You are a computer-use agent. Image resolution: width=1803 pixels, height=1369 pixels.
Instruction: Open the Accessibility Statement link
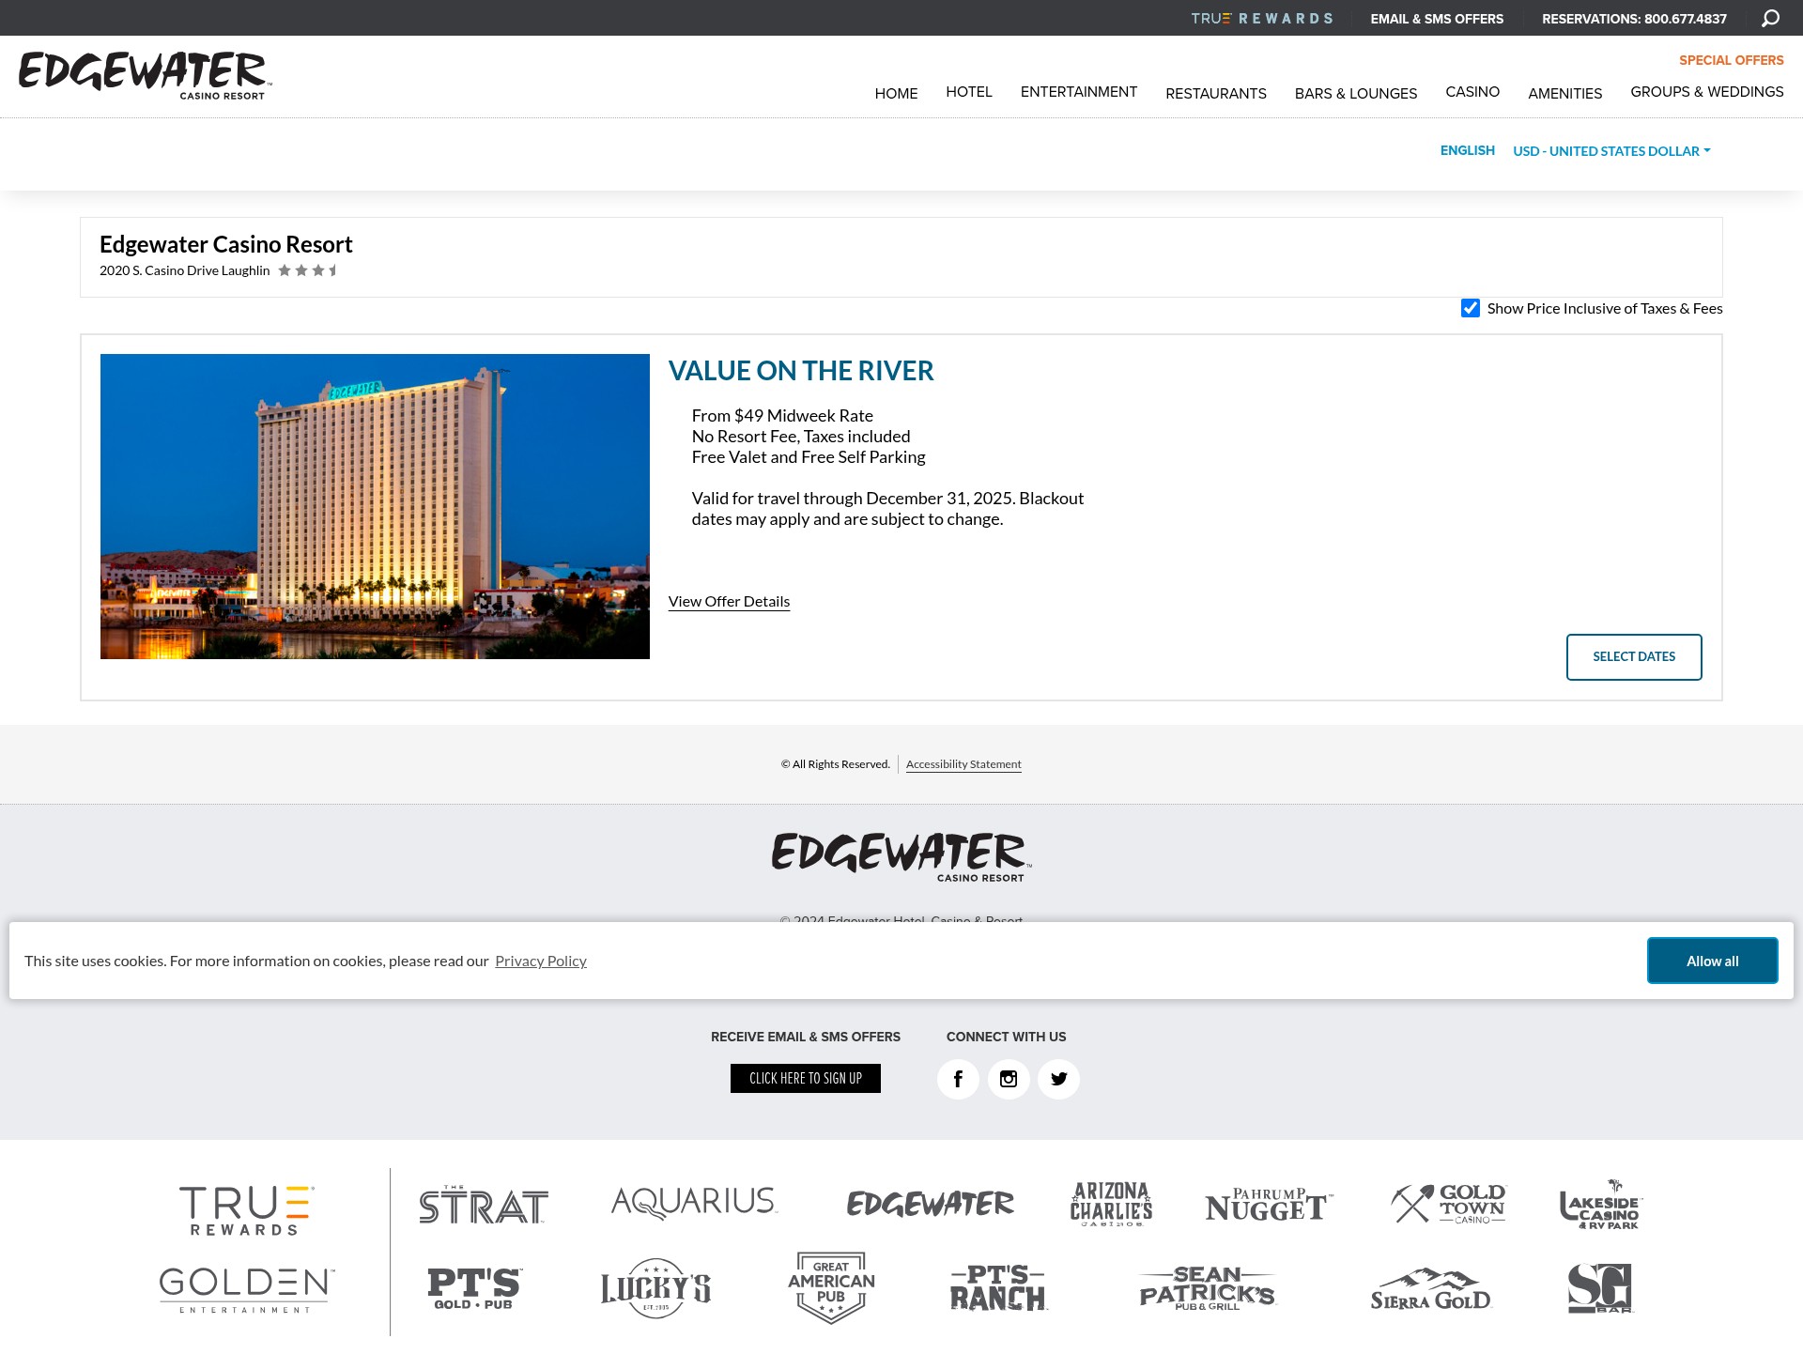tap(963, 764)
